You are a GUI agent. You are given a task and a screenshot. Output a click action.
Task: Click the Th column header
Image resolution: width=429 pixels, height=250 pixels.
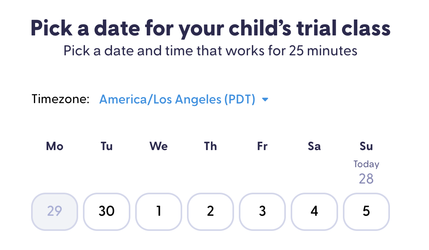(210, 146)
